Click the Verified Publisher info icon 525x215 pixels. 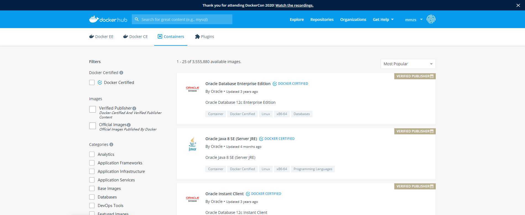[134, 108]
